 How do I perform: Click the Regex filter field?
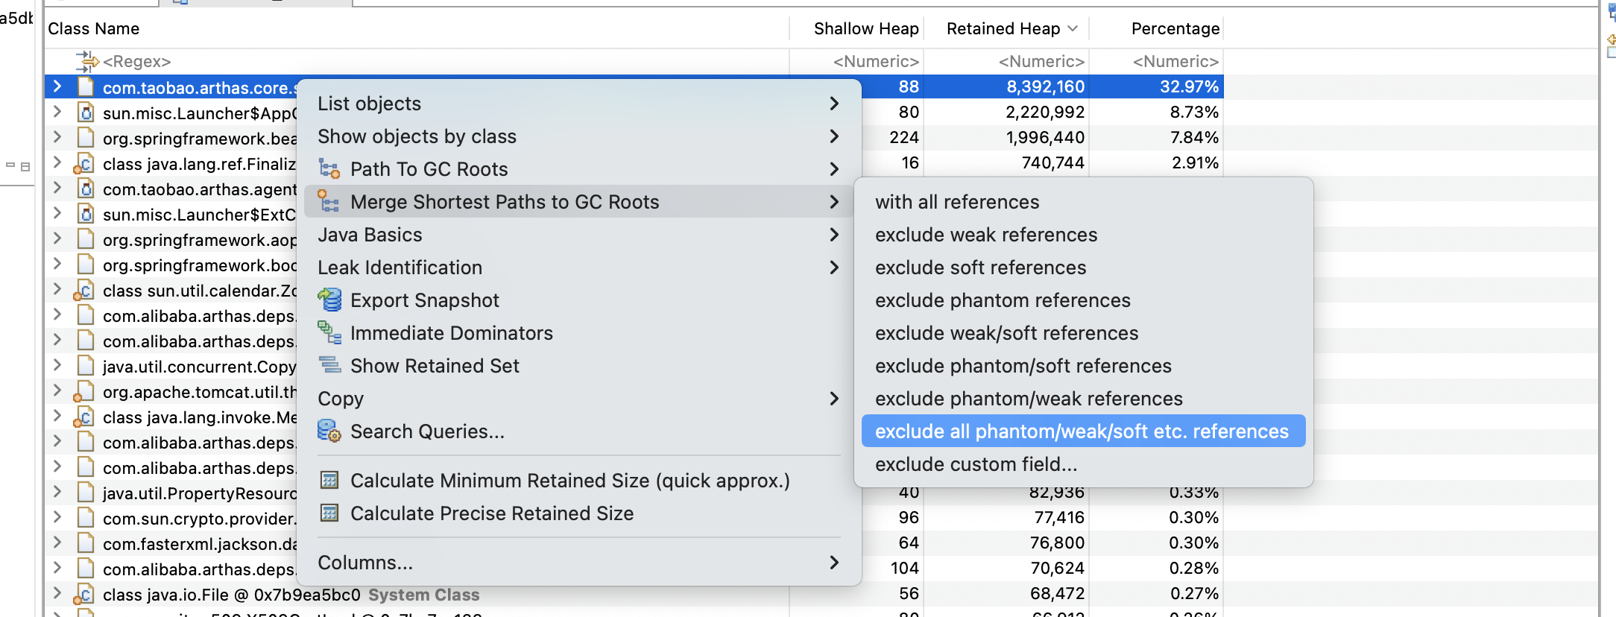point(416,61)
